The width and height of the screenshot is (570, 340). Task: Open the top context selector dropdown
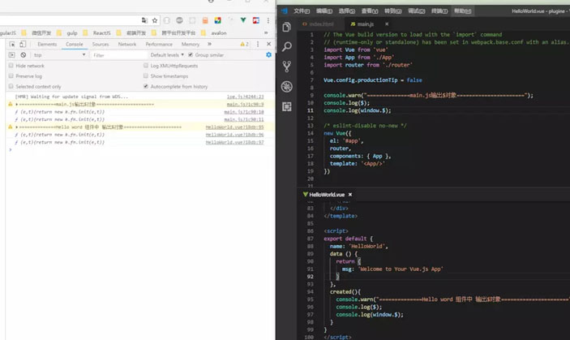point(57,55)
